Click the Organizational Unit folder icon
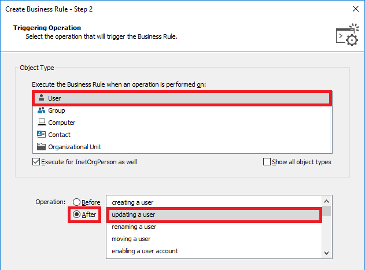Screen dimensions: 365x270 (41, 147)
